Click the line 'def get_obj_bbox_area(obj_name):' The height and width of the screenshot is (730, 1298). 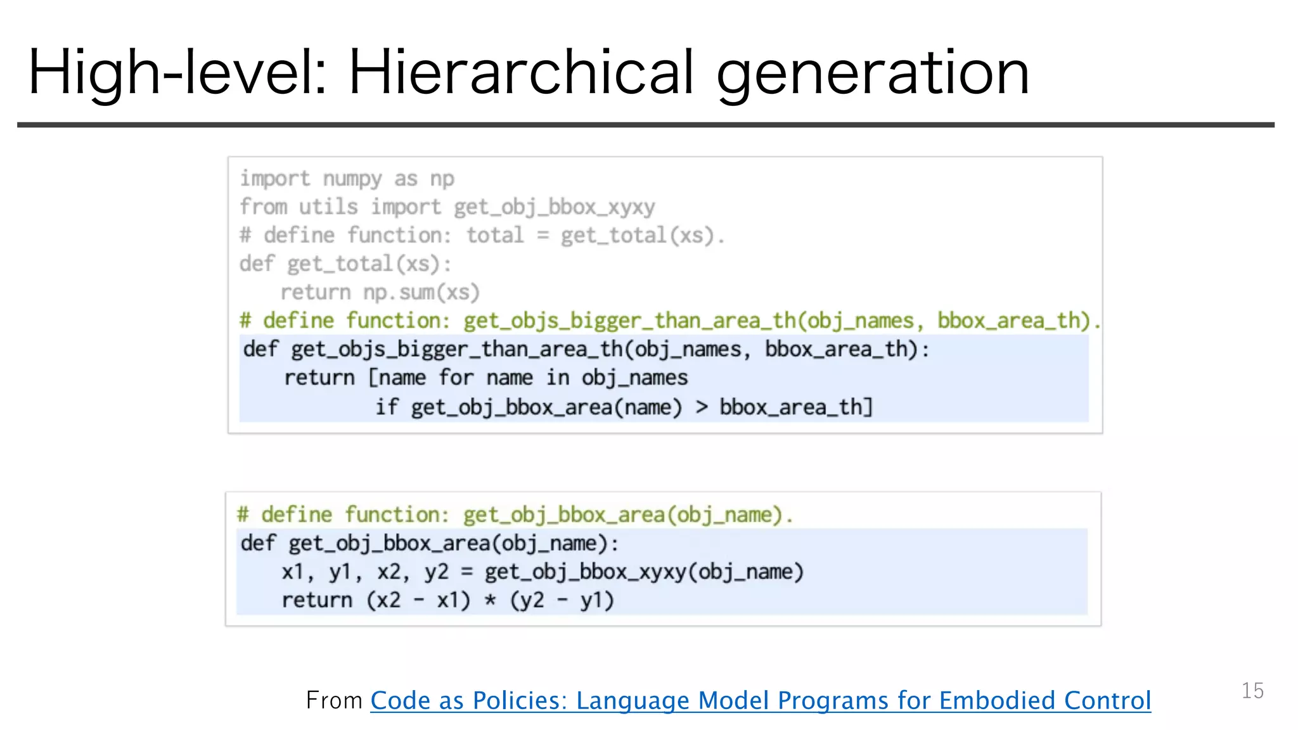click(430, 544)
